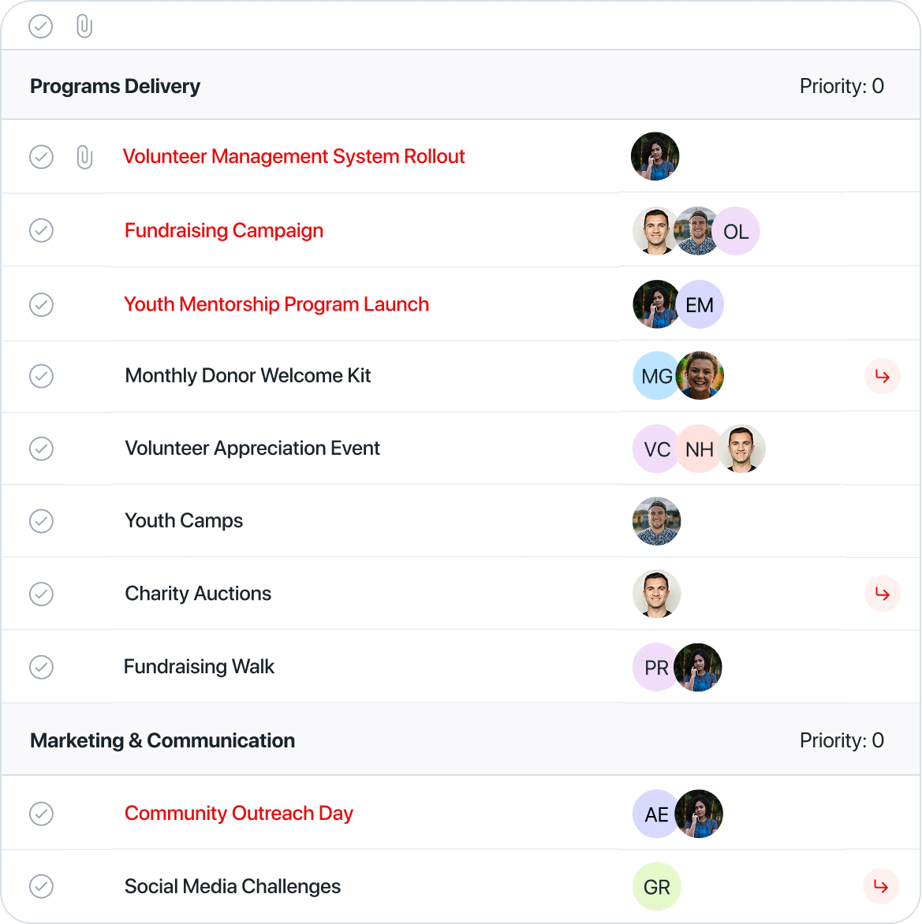Click the MG avatar on Monthly Donor Kit

[x=655, y=376]
